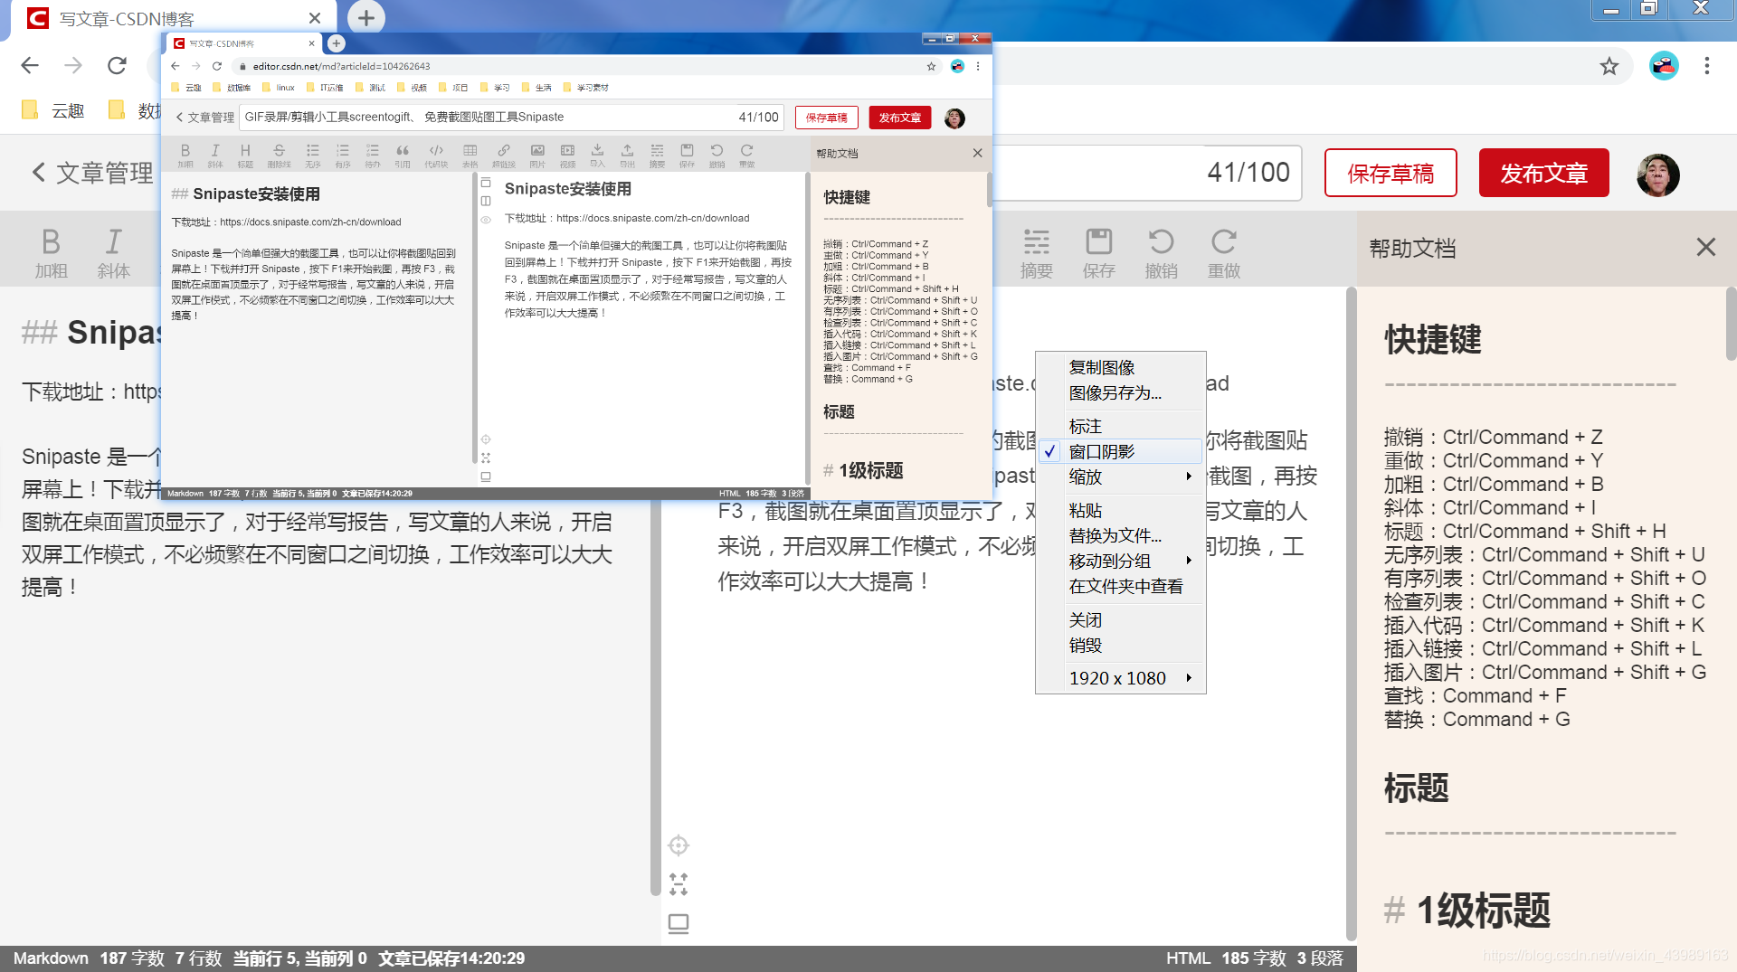
Task: Click the large window's Chrome profile avatar
Action: pyautogui.click(x=1664, y=66)
